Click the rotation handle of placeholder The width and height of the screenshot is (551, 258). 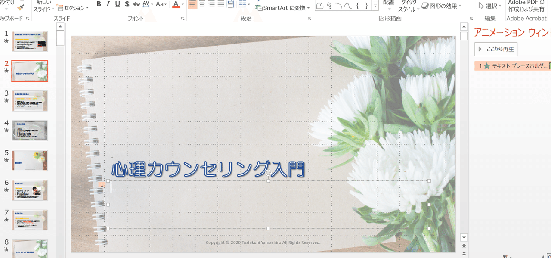tap(268, 173)
